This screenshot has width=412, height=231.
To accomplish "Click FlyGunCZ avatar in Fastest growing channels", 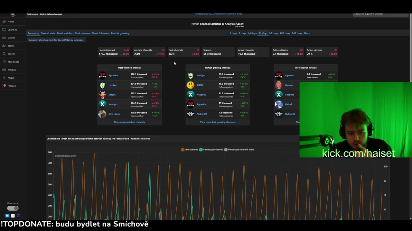I will point(191,114).
